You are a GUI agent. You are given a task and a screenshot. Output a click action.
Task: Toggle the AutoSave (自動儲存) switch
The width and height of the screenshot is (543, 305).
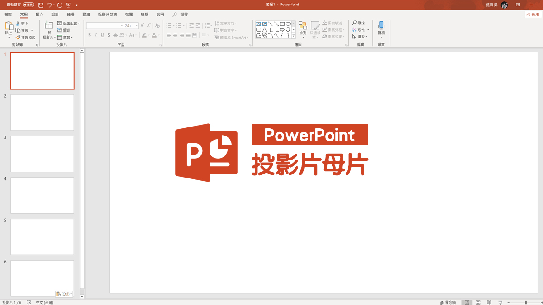tap(29, 5)
